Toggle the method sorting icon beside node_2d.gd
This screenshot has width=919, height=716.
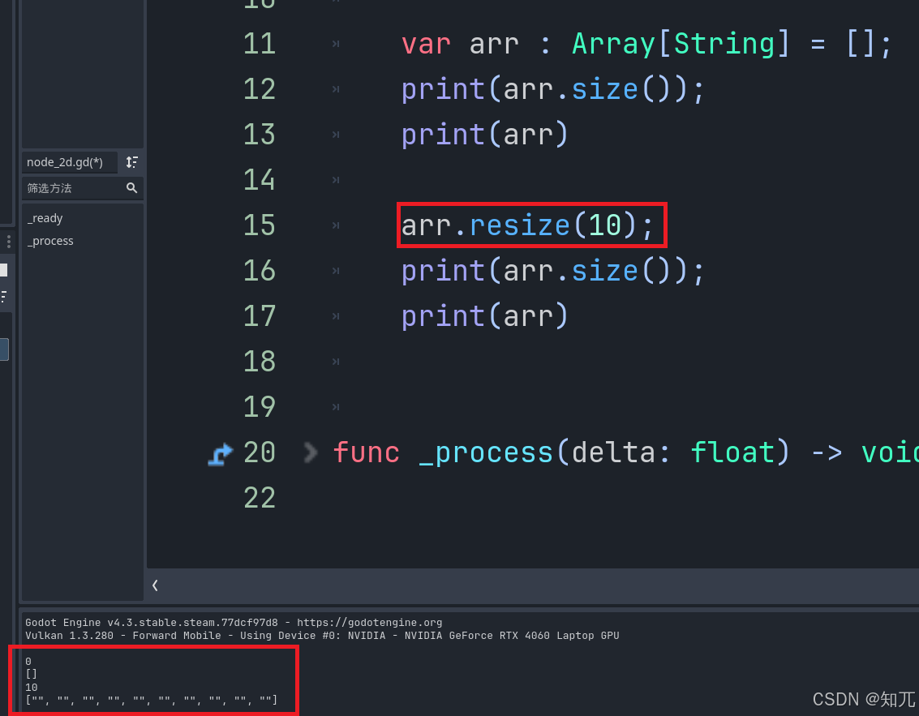tap(131, 161)
